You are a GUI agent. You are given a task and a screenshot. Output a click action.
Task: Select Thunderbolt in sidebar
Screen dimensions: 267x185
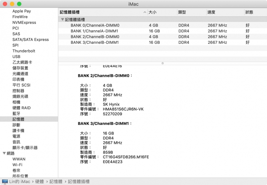(x=24, y=51)
